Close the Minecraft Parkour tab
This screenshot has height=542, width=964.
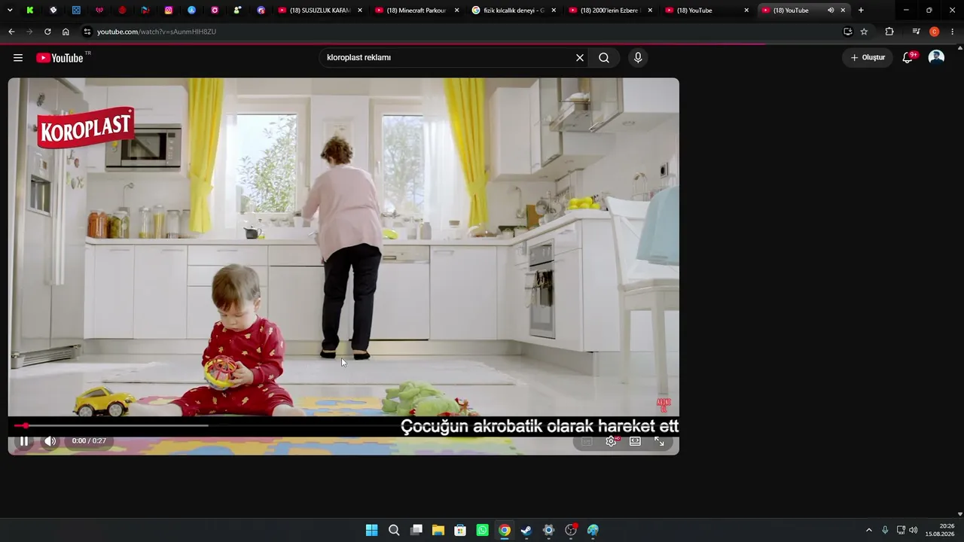click(456, 11)
